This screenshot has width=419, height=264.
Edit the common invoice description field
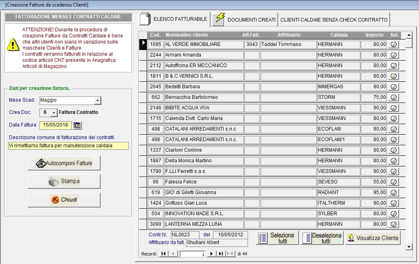[x=68, y=146]
